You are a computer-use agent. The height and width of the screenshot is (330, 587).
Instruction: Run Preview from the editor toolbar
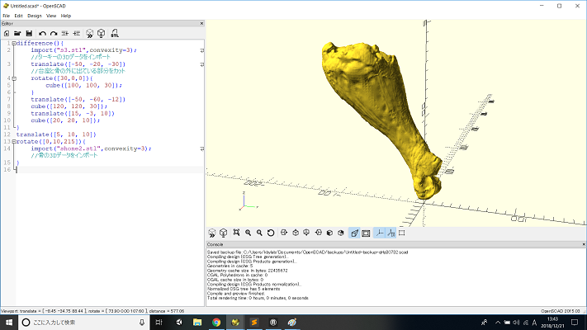coord(89,34)
